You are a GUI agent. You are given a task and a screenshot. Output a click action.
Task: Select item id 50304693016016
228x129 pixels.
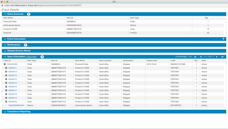pos(74,33)
